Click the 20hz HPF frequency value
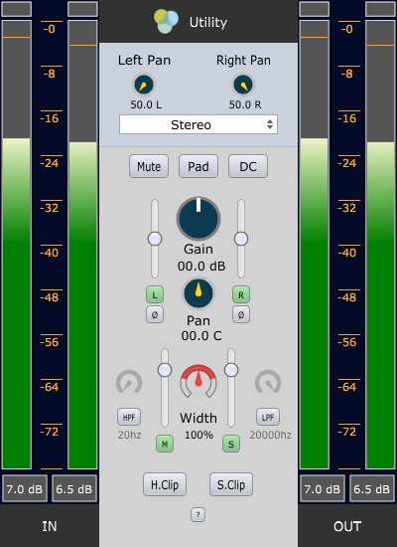 tap(129, 435)
